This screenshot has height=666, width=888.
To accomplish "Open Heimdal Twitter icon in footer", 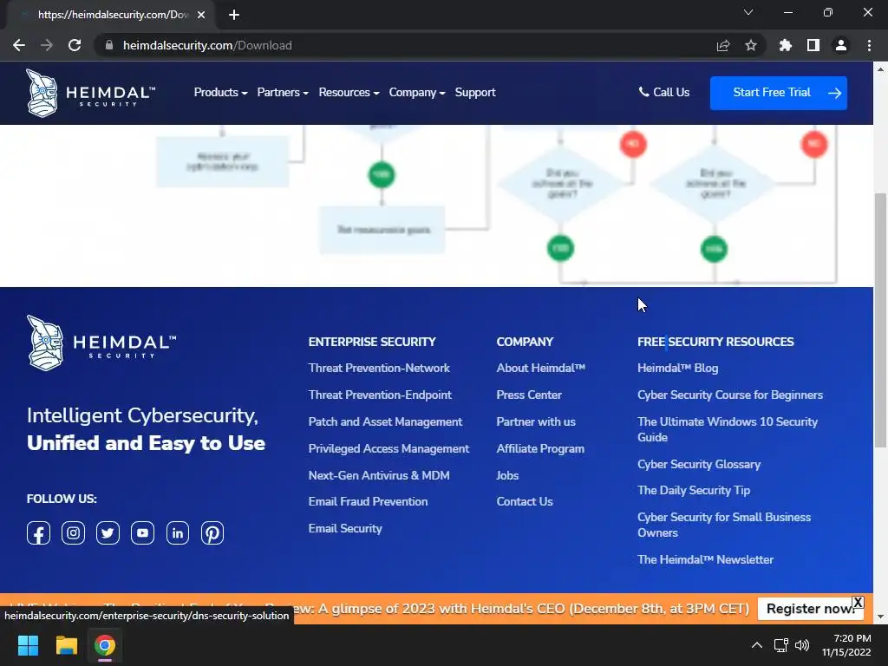I will [x=108, y=533].
